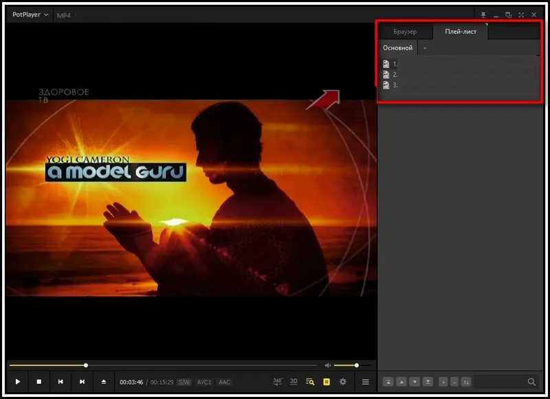Pin the player window on top
The height and width of the screenshot is (399, 550).
pos(483,14)
